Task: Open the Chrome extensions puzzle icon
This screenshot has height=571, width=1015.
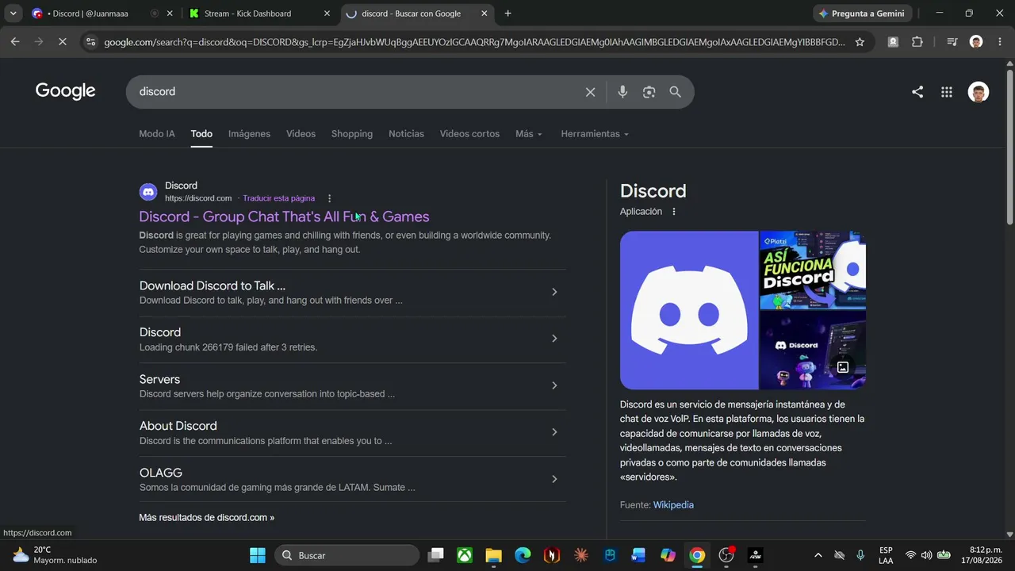Action: click(917, 42)
